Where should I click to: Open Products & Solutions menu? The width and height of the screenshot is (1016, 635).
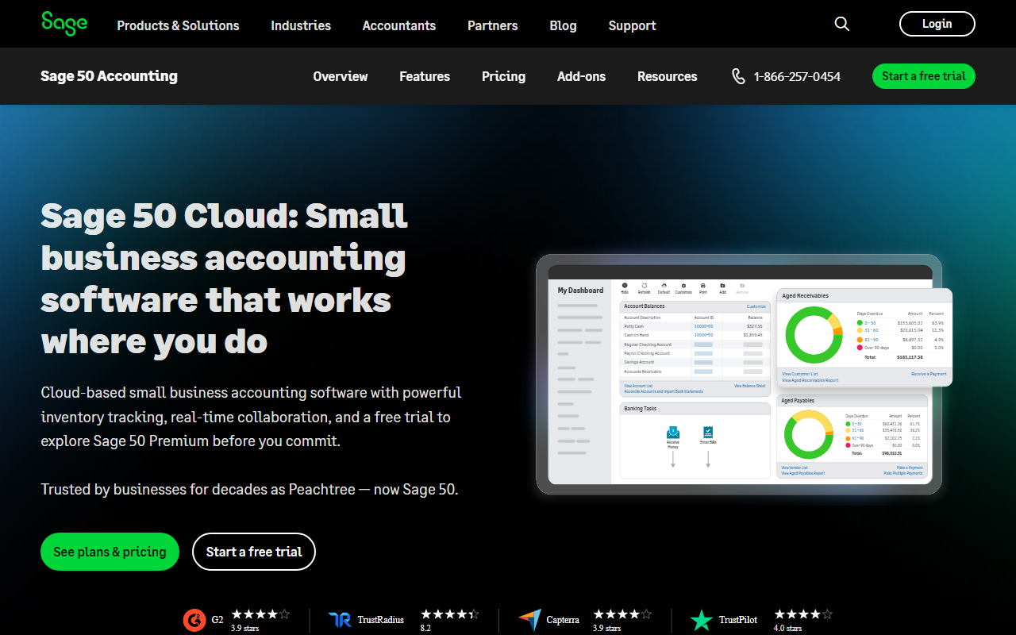[x=178, y=25]
